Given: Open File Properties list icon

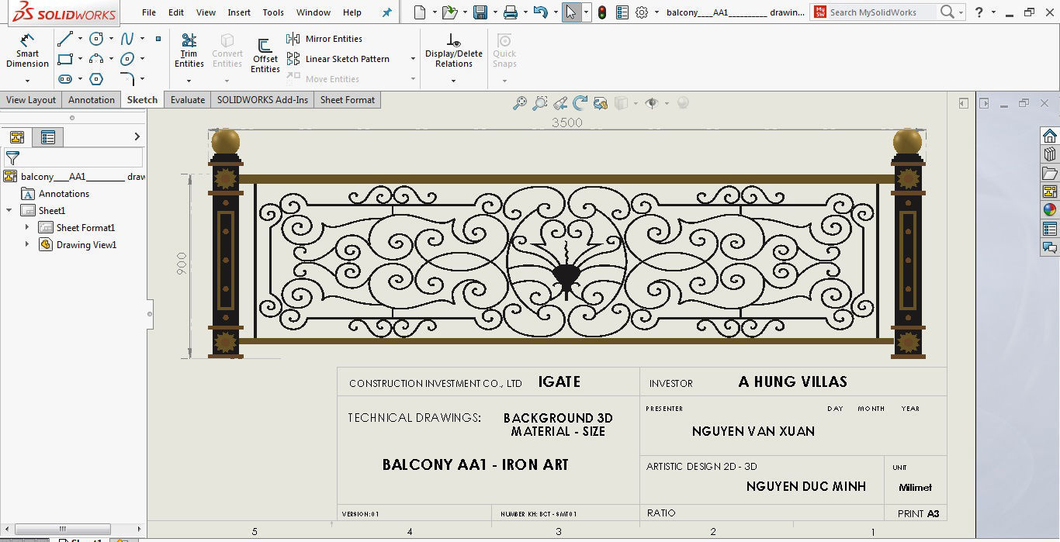Looking at the screenshot, I should click(622, 12).
